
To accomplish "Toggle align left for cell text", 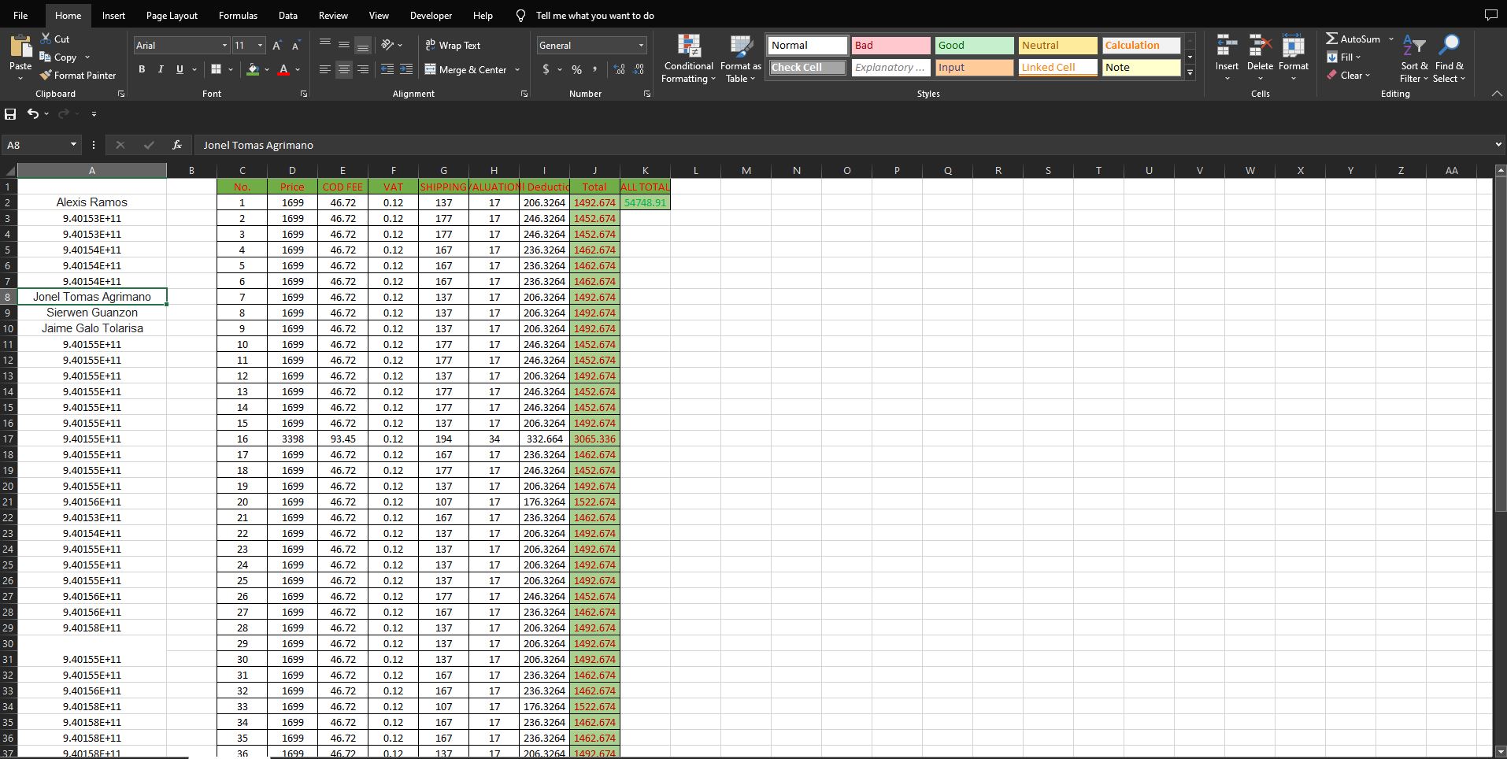I will tap(325, 69).
